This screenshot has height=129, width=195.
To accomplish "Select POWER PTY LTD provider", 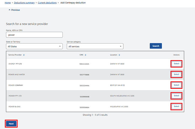I will pyautogui.click(x=176, y=96).
